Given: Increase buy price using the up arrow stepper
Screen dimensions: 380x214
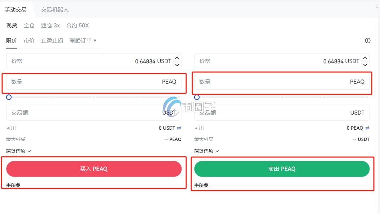Looking at the screenshot, I should tap(177, 58).
